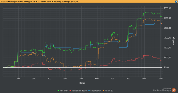This screenshot has width=178, height=93.
Task: Click the $100,00 axis label
Action: [167, 57]
